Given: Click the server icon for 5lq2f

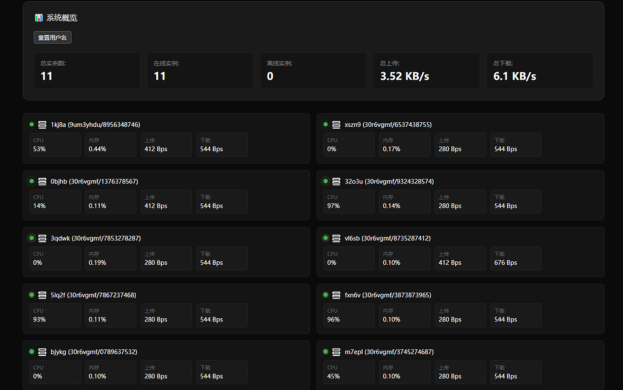Looking at the screenshot, I should (x=42, y=295).
